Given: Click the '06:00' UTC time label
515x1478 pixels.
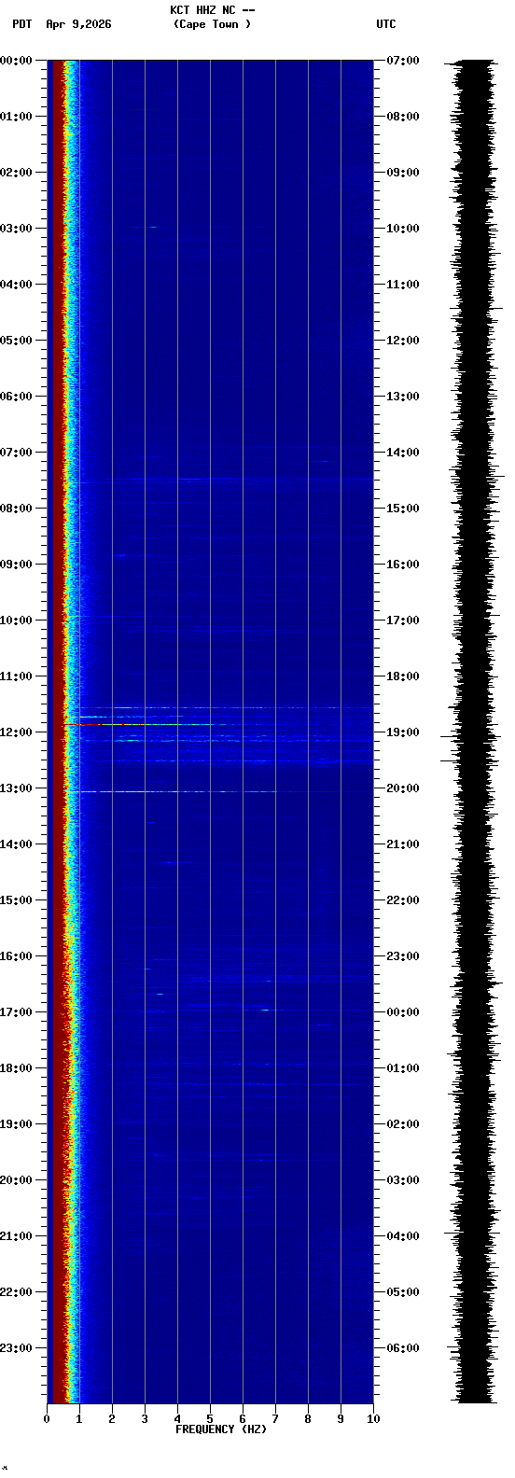Looking at the screenshot, I should 403,1348.
